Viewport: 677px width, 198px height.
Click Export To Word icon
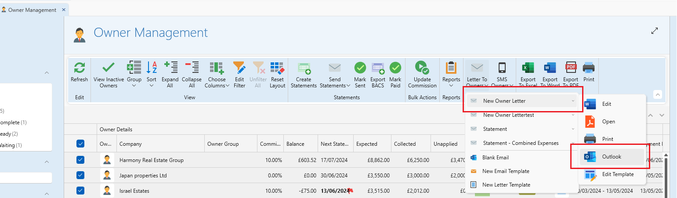[x=550, y=68]
